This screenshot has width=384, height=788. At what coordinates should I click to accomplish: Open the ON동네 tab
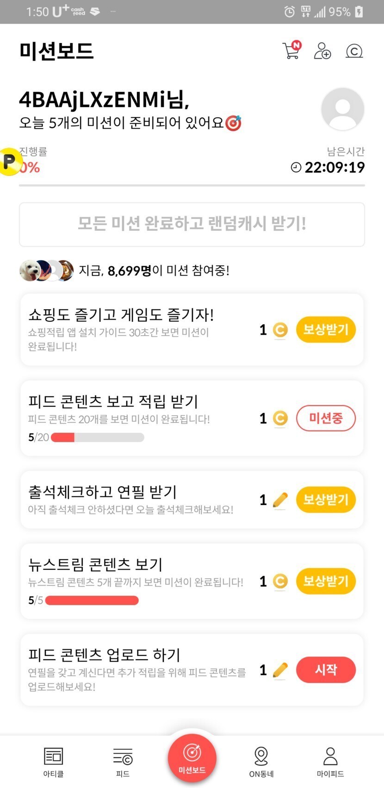pos(261,761)
